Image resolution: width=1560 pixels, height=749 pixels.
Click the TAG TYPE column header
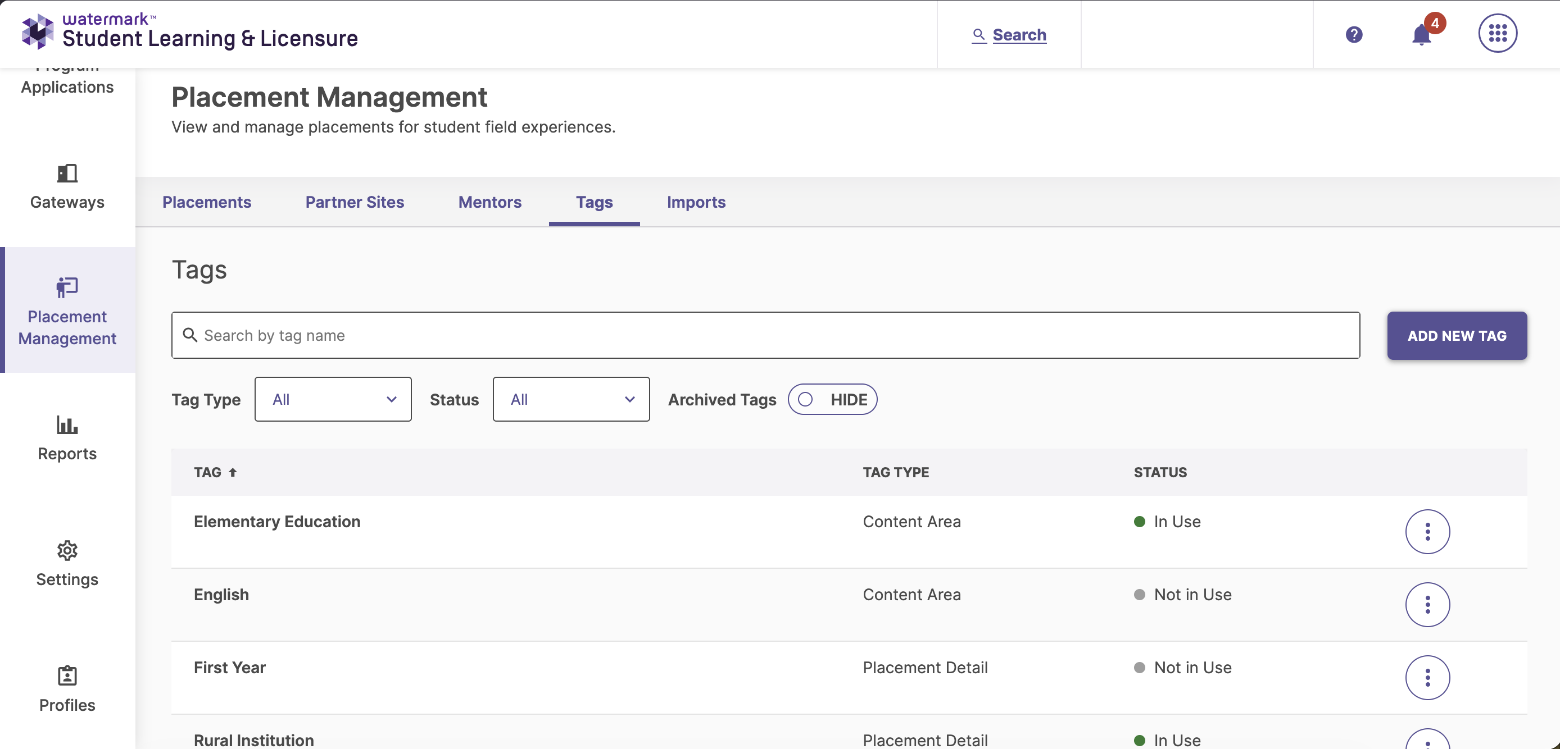click(x=896, y=473)
